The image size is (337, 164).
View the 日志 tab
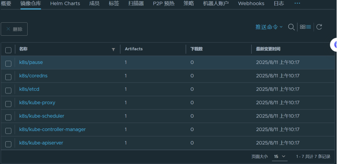(279, 3)
